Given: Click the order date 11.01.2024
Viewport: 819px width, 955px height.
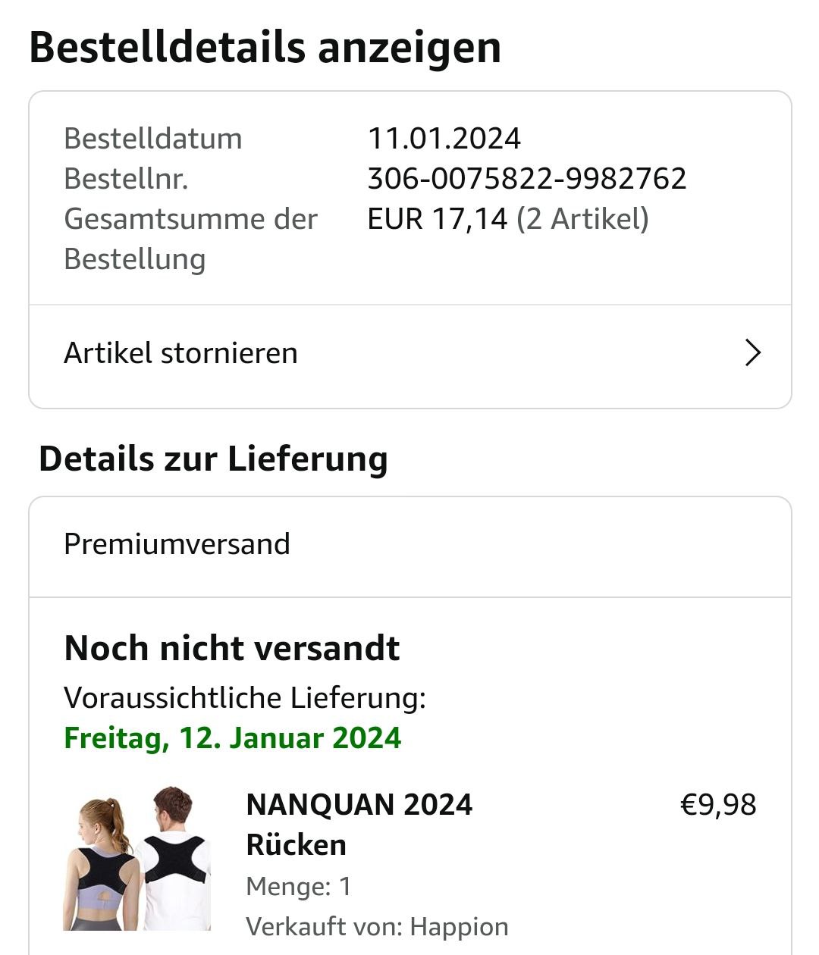Looking at the screenshot, I should pos(444,139).
